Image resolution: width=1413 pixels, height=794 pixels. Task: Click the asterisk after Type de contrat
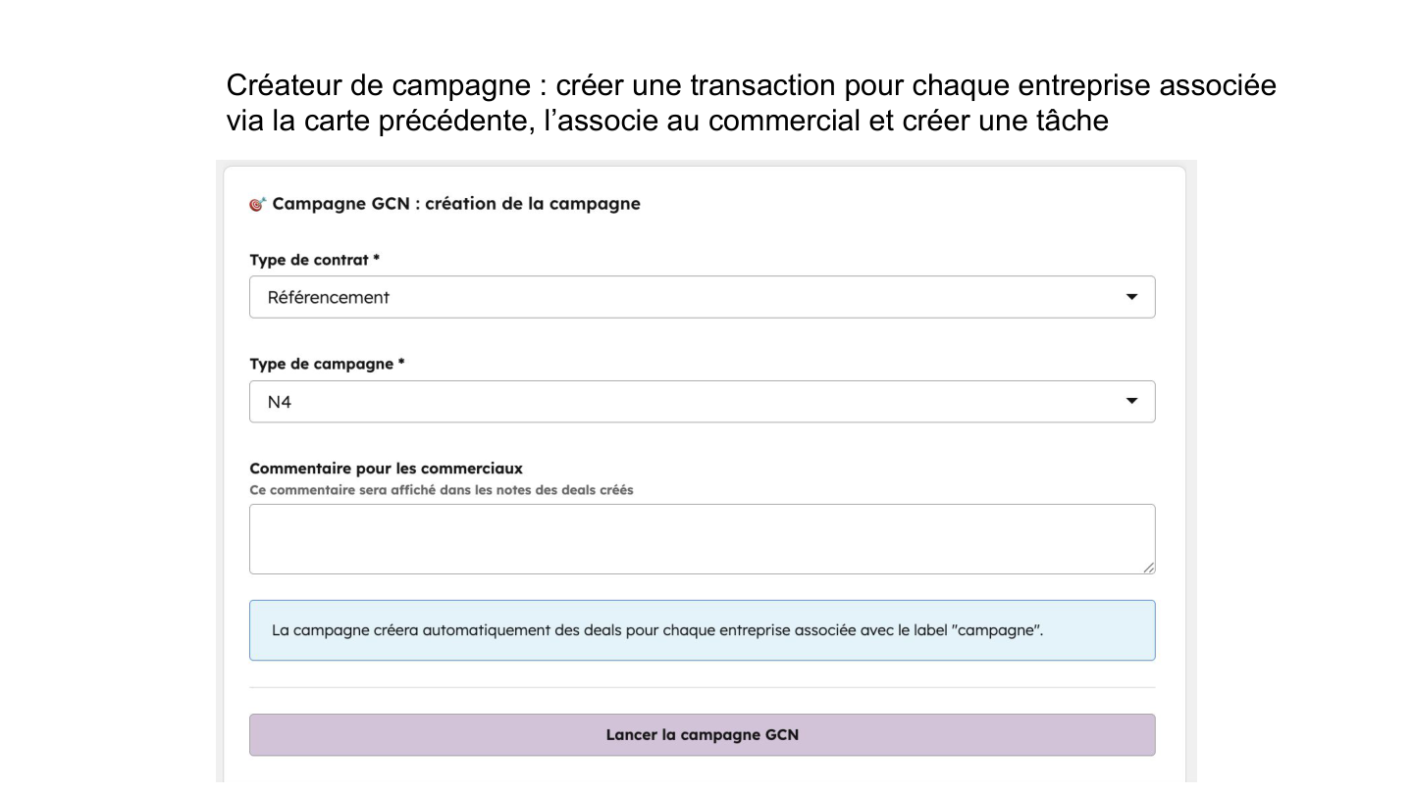coord(376,260)
